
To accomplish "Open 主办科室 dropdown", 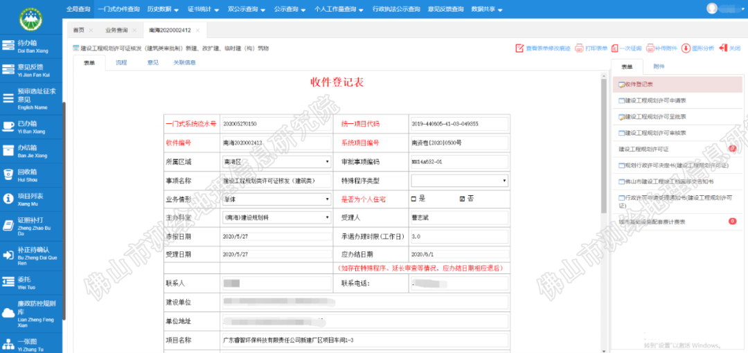I will (276, 217).
